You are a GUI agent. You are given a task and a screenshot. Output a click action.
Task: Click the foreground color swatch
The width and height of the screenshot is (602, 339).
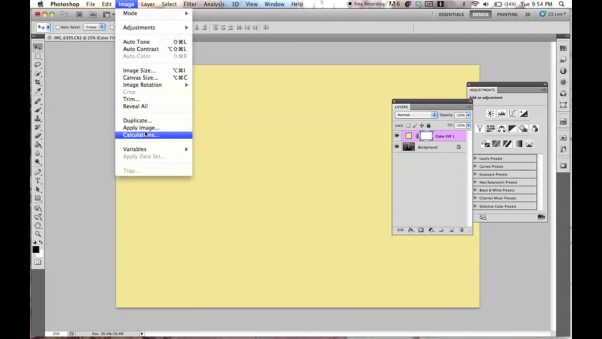point(36,249)
